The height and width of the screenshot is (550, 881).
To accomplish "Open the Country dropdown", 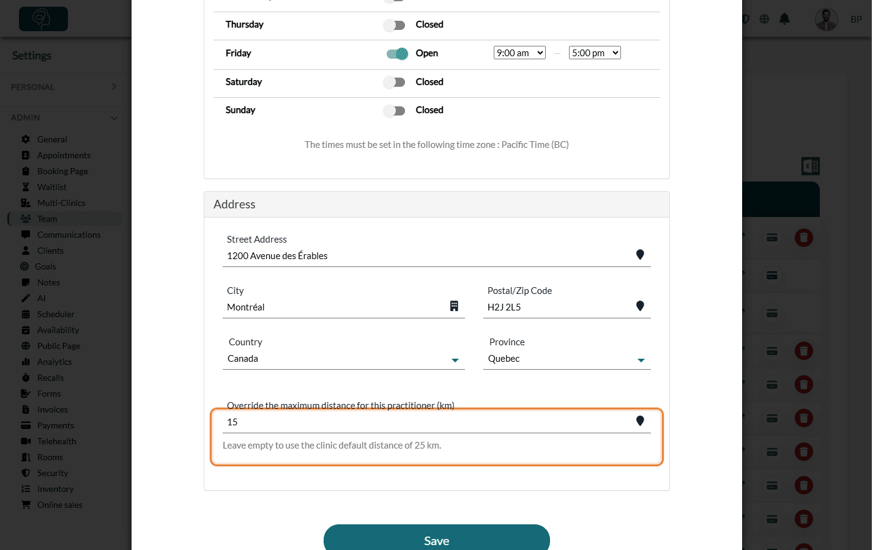I will coord(343,359).
